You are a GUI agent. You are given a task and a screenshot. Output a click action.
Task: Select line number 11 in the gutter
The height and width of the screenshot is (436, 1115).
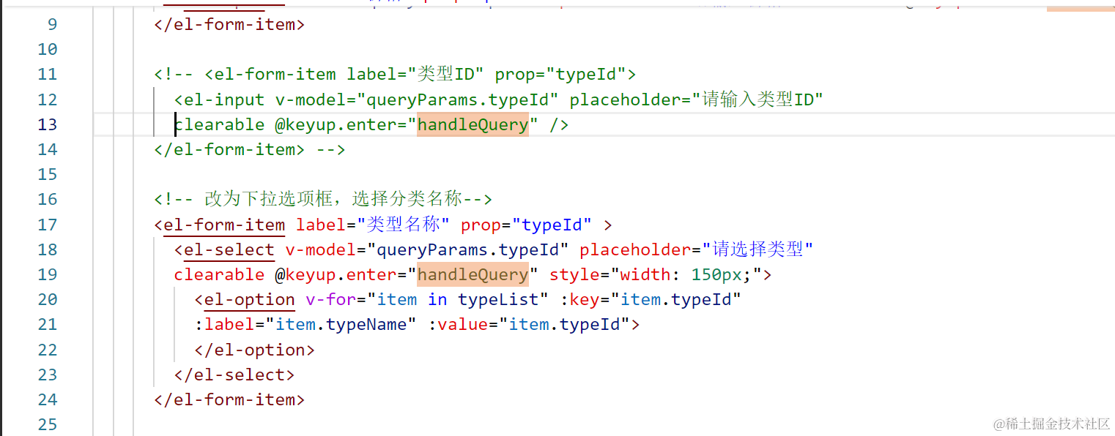coord(48,75)
